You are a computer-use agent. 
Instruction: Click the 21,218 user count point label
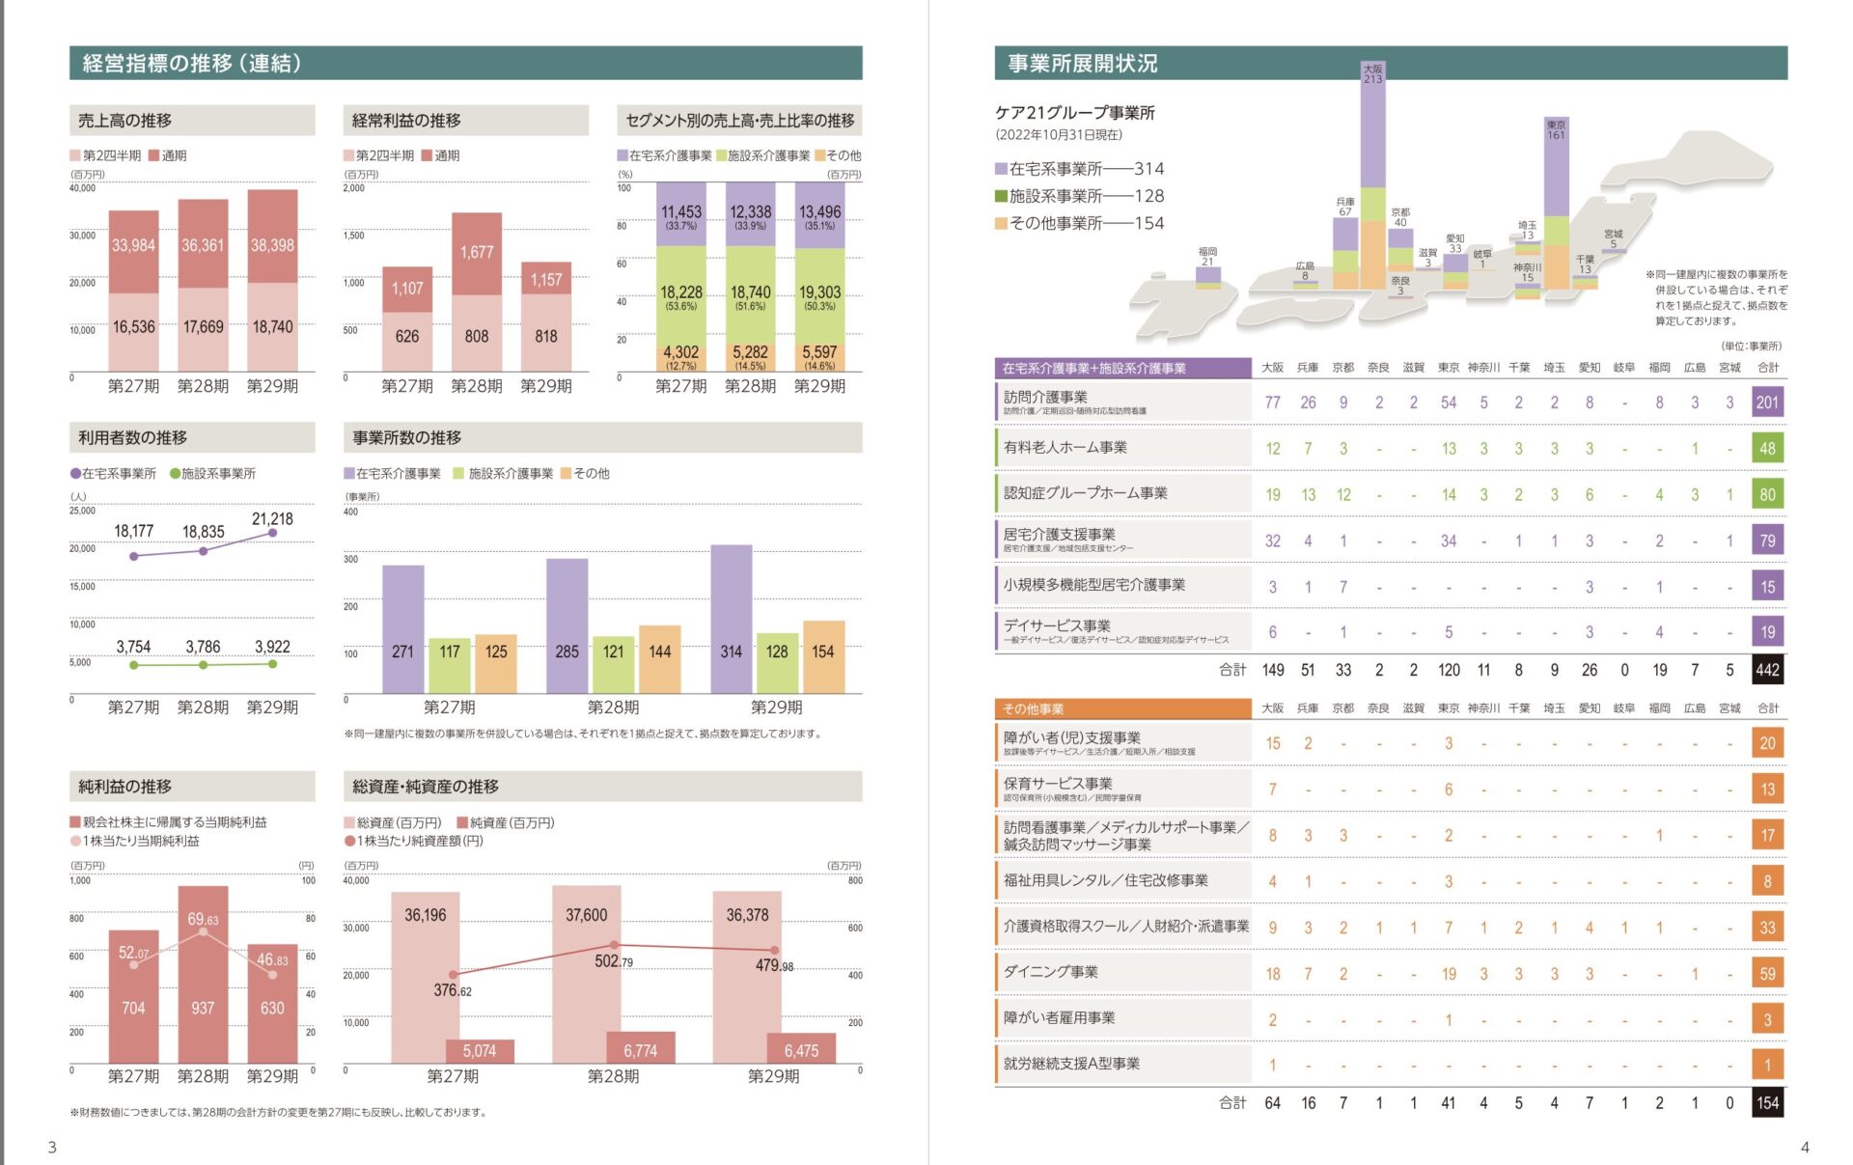click(272, 519)
